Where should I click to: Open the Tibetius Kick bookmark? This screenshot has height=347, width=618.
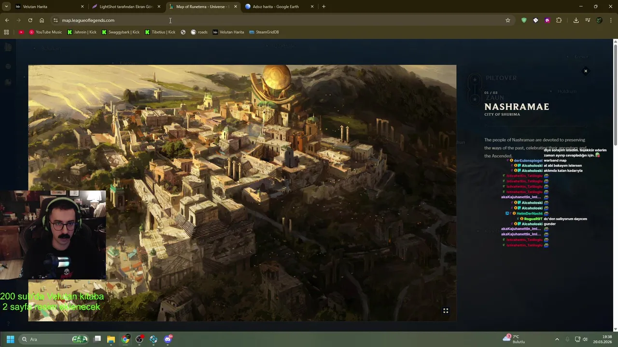pyautogui.click(x=160, y=32)
